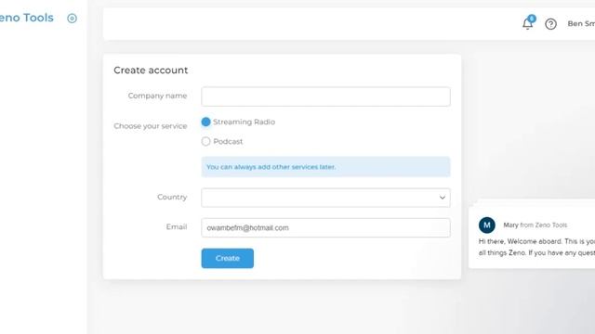Click the Streaming Radio label text
Screen dimensions: 595x334
point(244,122)
